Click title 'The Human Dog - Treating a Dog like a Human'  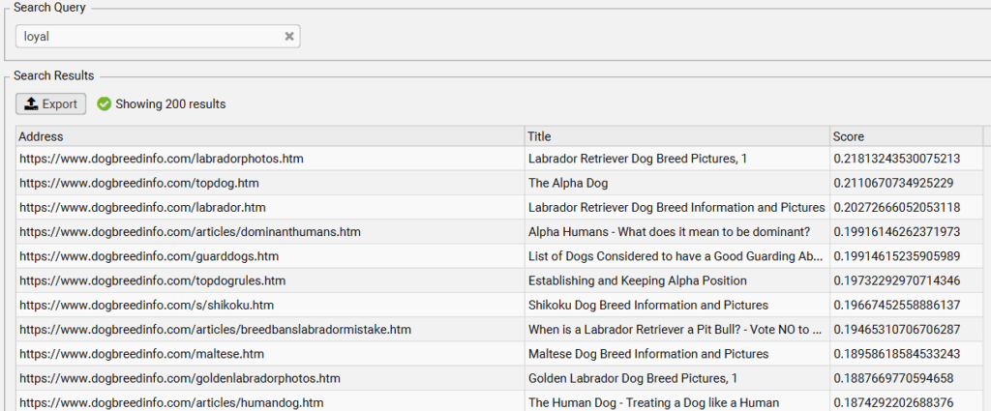[654, 403]
